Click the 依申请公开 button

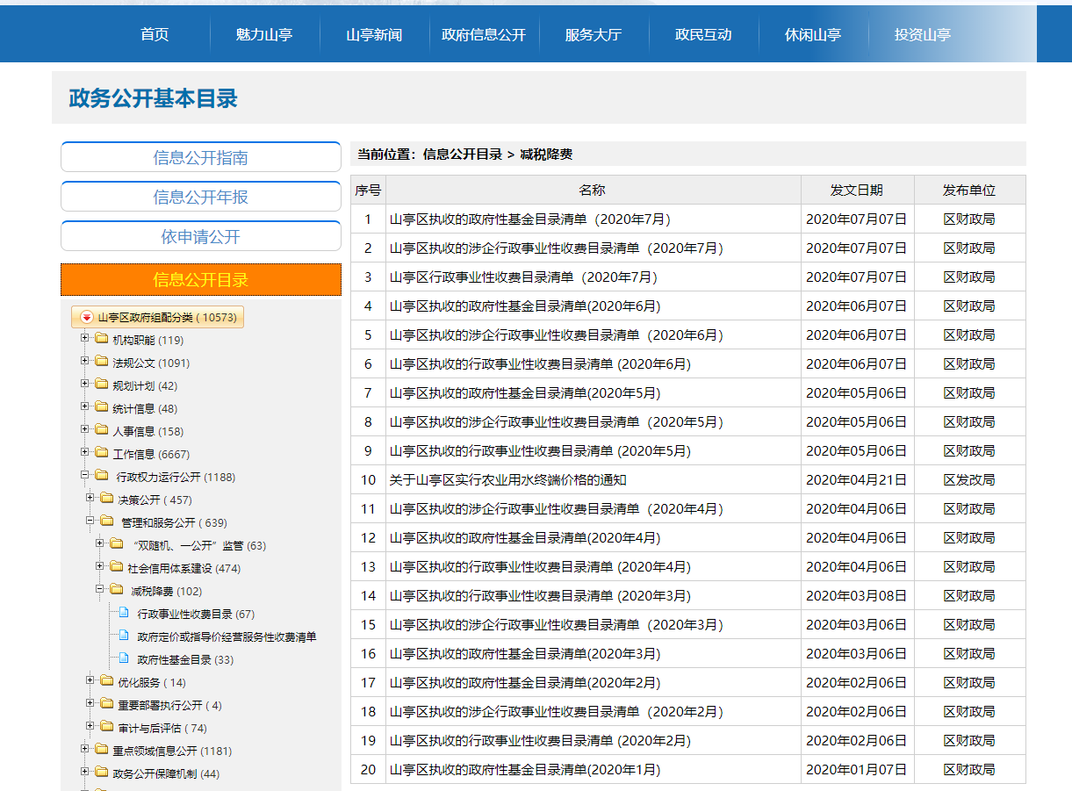tap(201, 236)
